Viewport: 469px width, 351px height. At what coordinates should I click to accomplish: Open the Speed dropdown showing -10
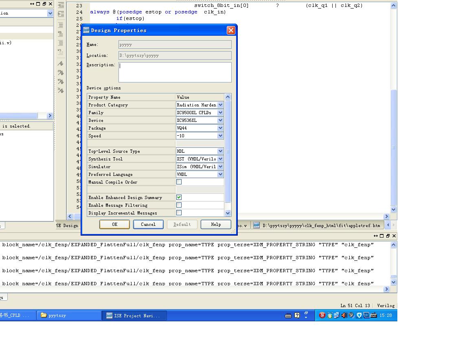pos(220,136)
